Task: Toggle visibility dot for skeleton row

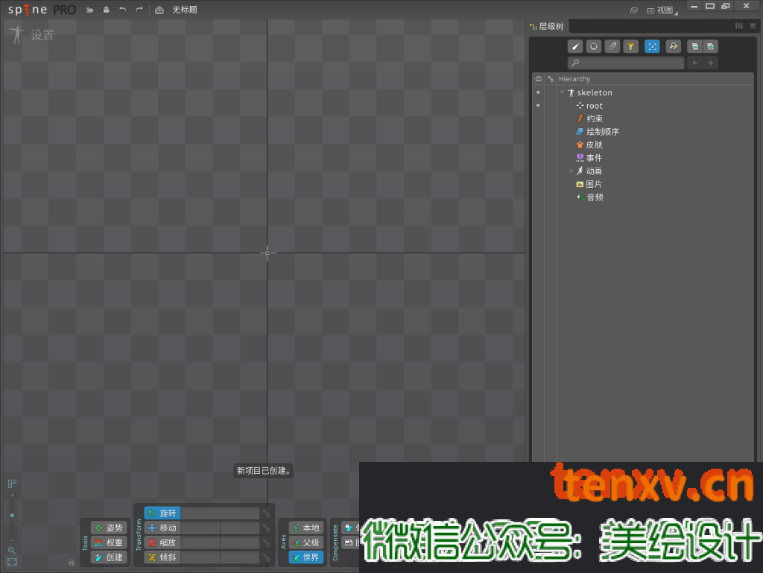Action: pos(538,92)
